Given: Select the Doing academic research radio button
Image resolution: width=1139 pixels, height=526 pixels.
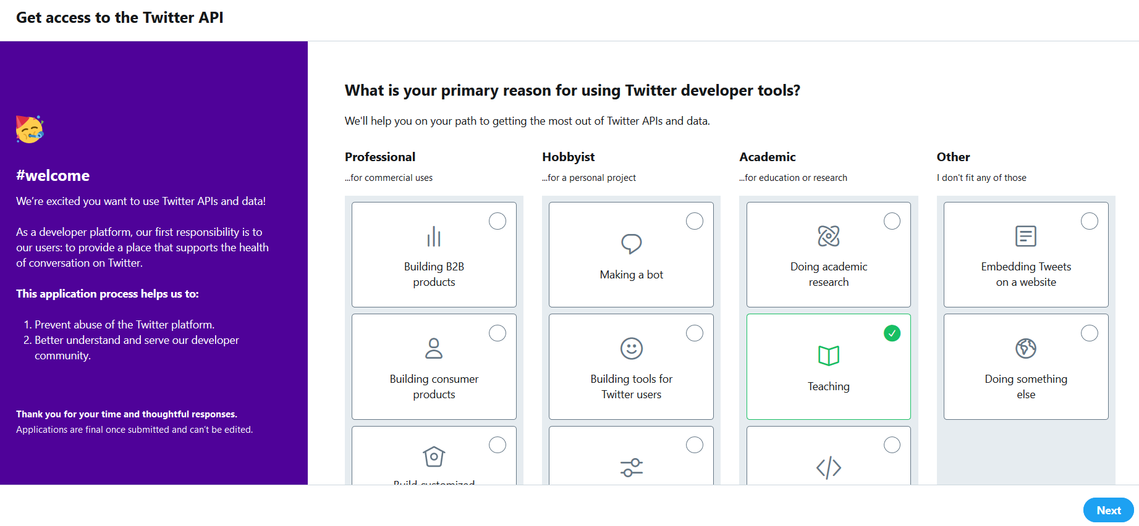Looking at the screenshot, I should [892, 221].
